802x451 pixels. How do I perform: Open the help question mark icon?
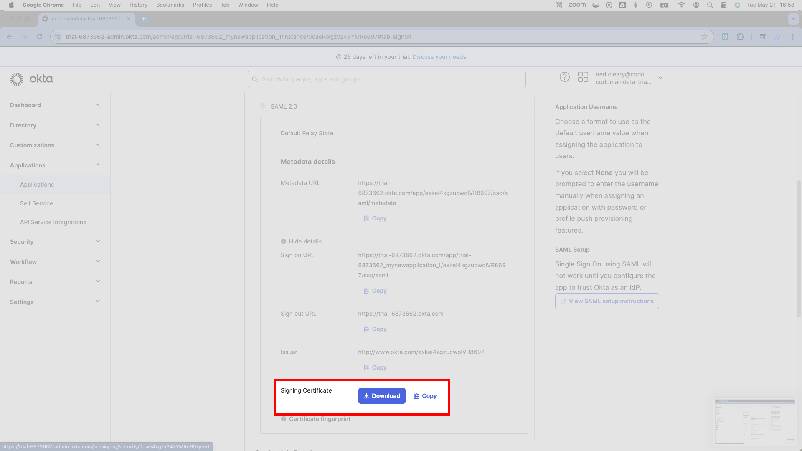tap(564, 77)
